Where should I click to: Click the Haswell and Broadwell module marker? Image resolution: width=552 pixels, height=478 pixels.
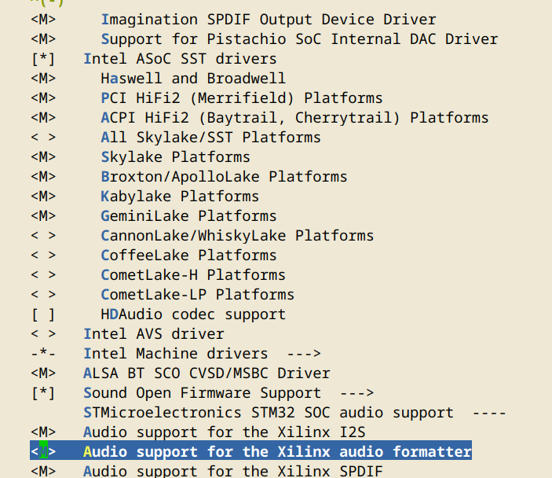click(x=43, y=79)
